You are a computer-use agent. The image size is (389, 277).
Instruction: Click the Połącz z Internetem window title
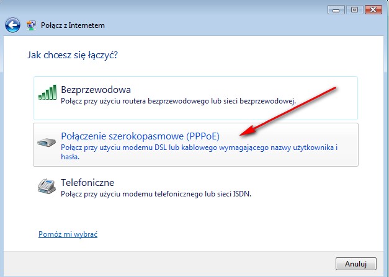pyautogui.click(x=73, y=25)
